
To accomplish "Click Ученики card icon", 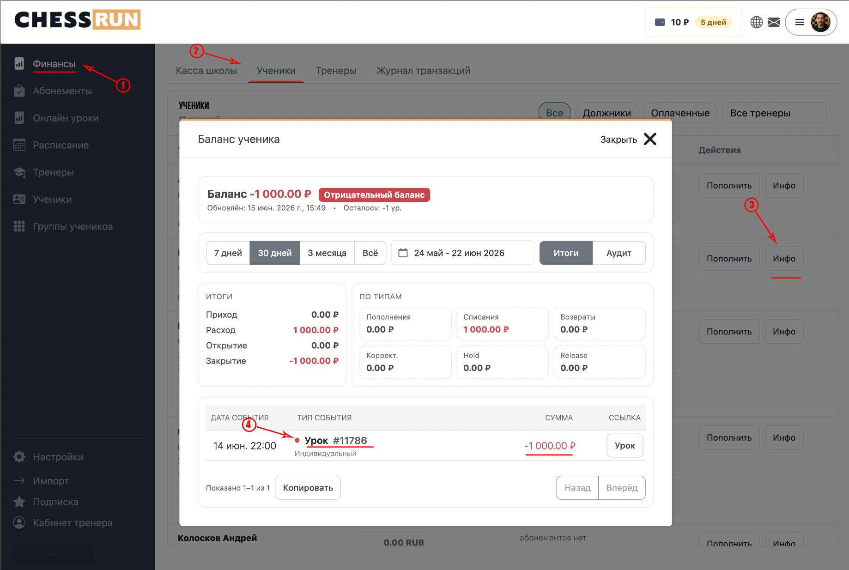I will (x=19, y=200).
